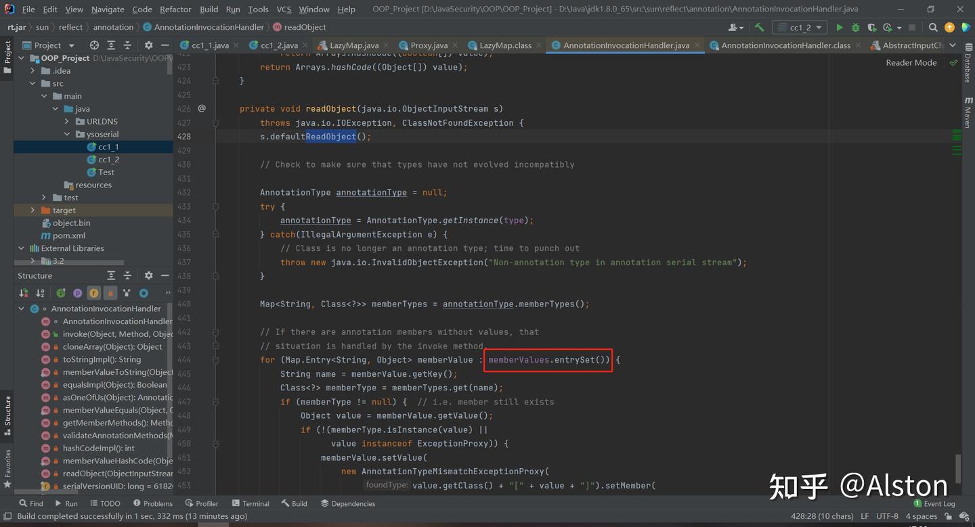This screenshot has height=527, width=975.
Task: Sort by Visibility in Structure toolbar
Action: pyautogui.click(x=24, y=293)
